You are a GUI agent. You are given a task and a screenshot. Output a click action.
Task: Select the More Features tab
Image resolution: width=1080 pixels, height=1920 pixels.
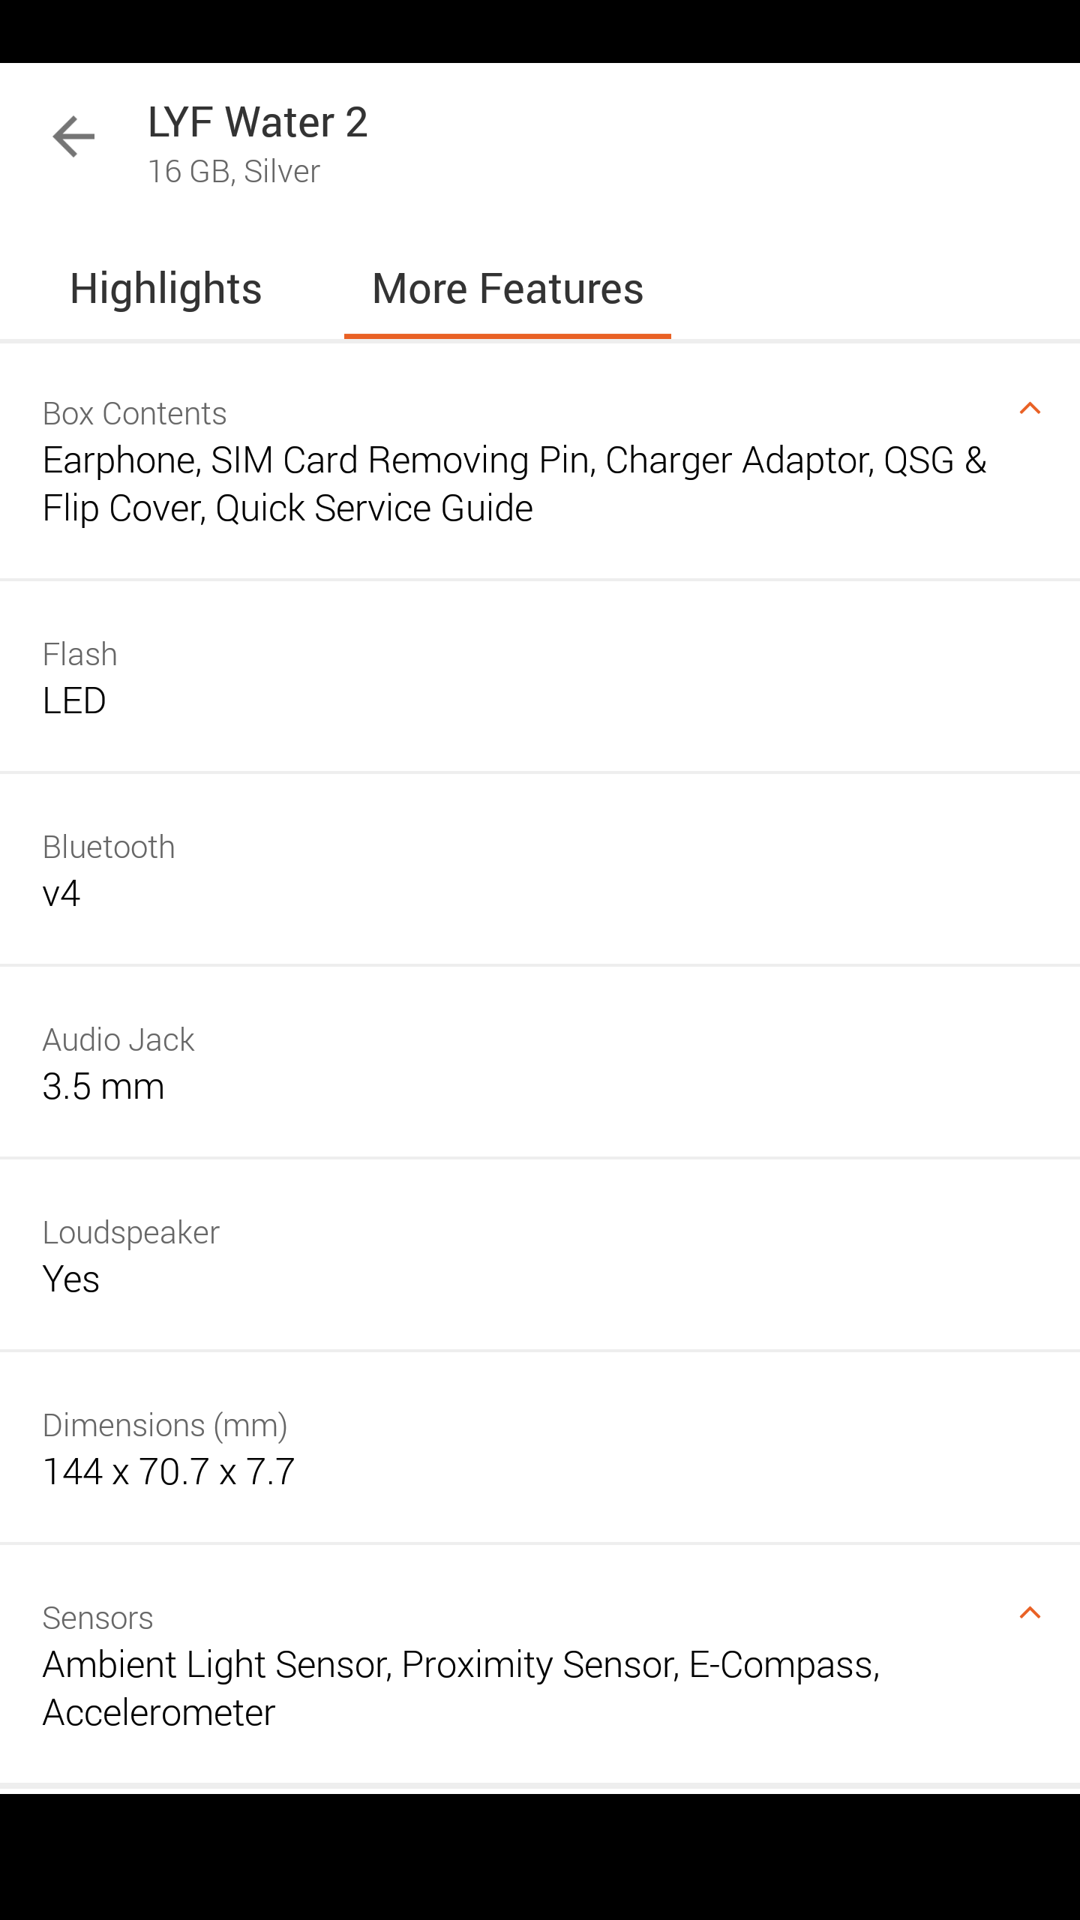point(508,289)
